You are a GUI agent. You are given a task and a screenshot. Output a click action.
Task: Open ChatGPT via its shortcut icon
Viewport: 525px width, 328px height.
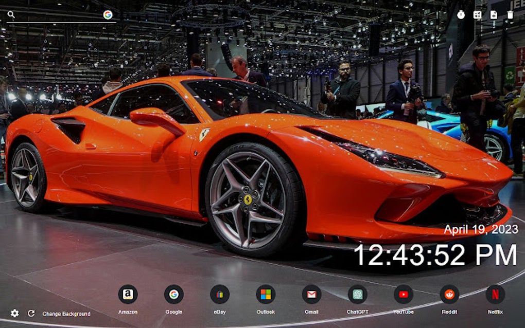[357, 295]
